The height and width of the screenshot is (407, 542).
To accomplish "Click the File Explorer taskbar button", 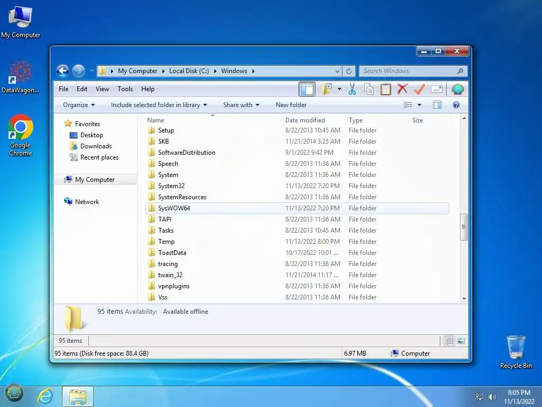I will click(78, 396).
